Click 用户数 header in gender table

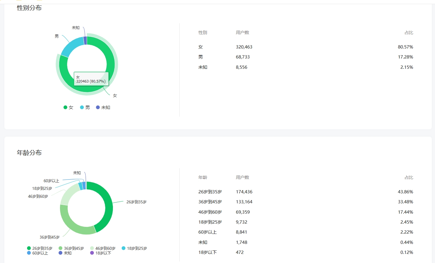point(242,33)
